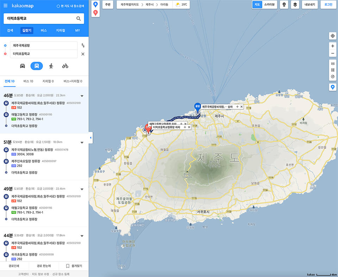Open the map layers stack icon
338x277 pixels.
[x=295, y=5]
